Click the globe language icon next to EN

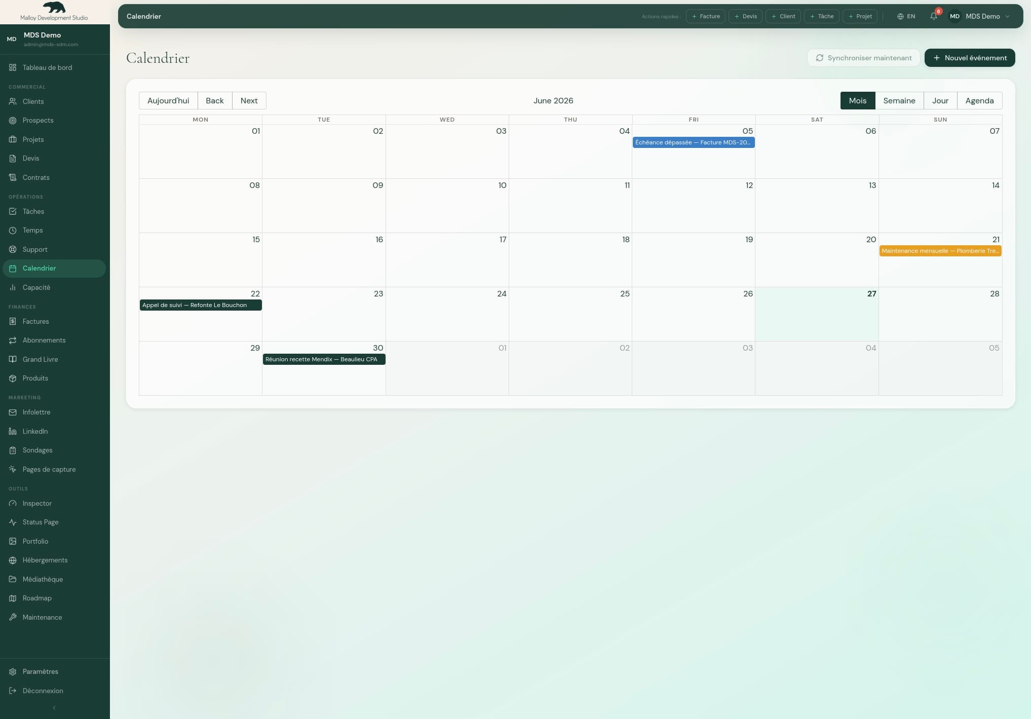(x=900, y=16)
